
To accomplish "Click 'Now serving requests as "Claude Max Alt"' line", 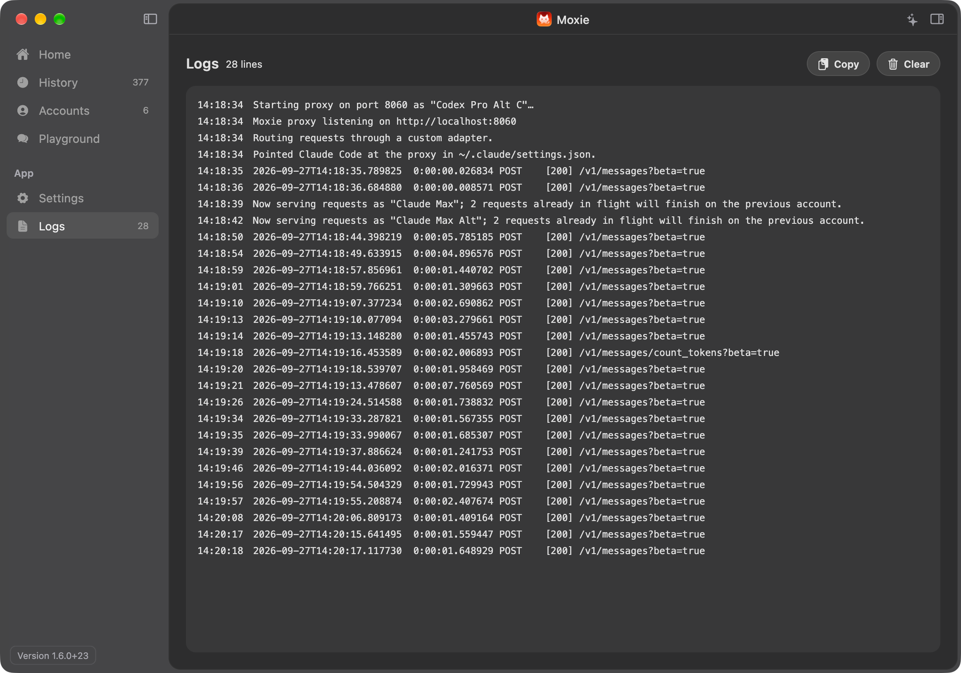I will [x=531, y=220].
